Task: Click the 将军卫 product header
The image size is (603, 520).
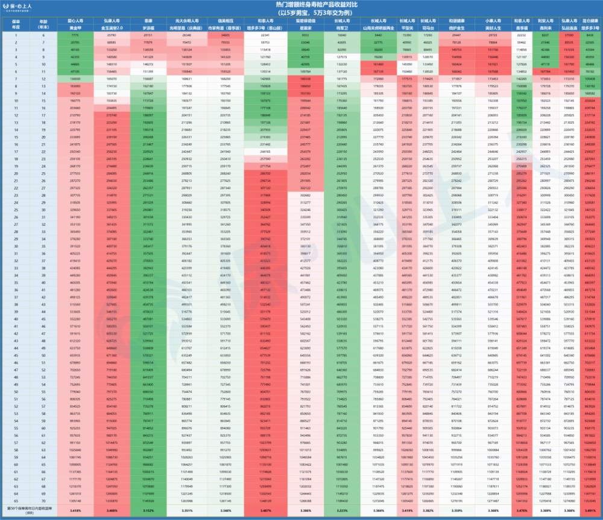Action: (x=342, y=28)
